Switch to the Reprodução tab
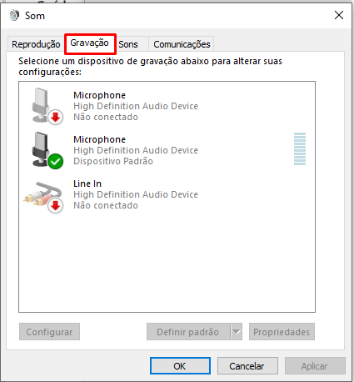354x382 pixels. (36, 44)
